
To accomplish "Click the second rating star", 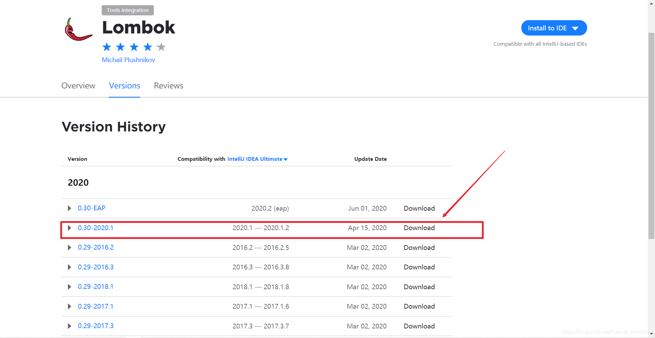I will coord(120,47).
